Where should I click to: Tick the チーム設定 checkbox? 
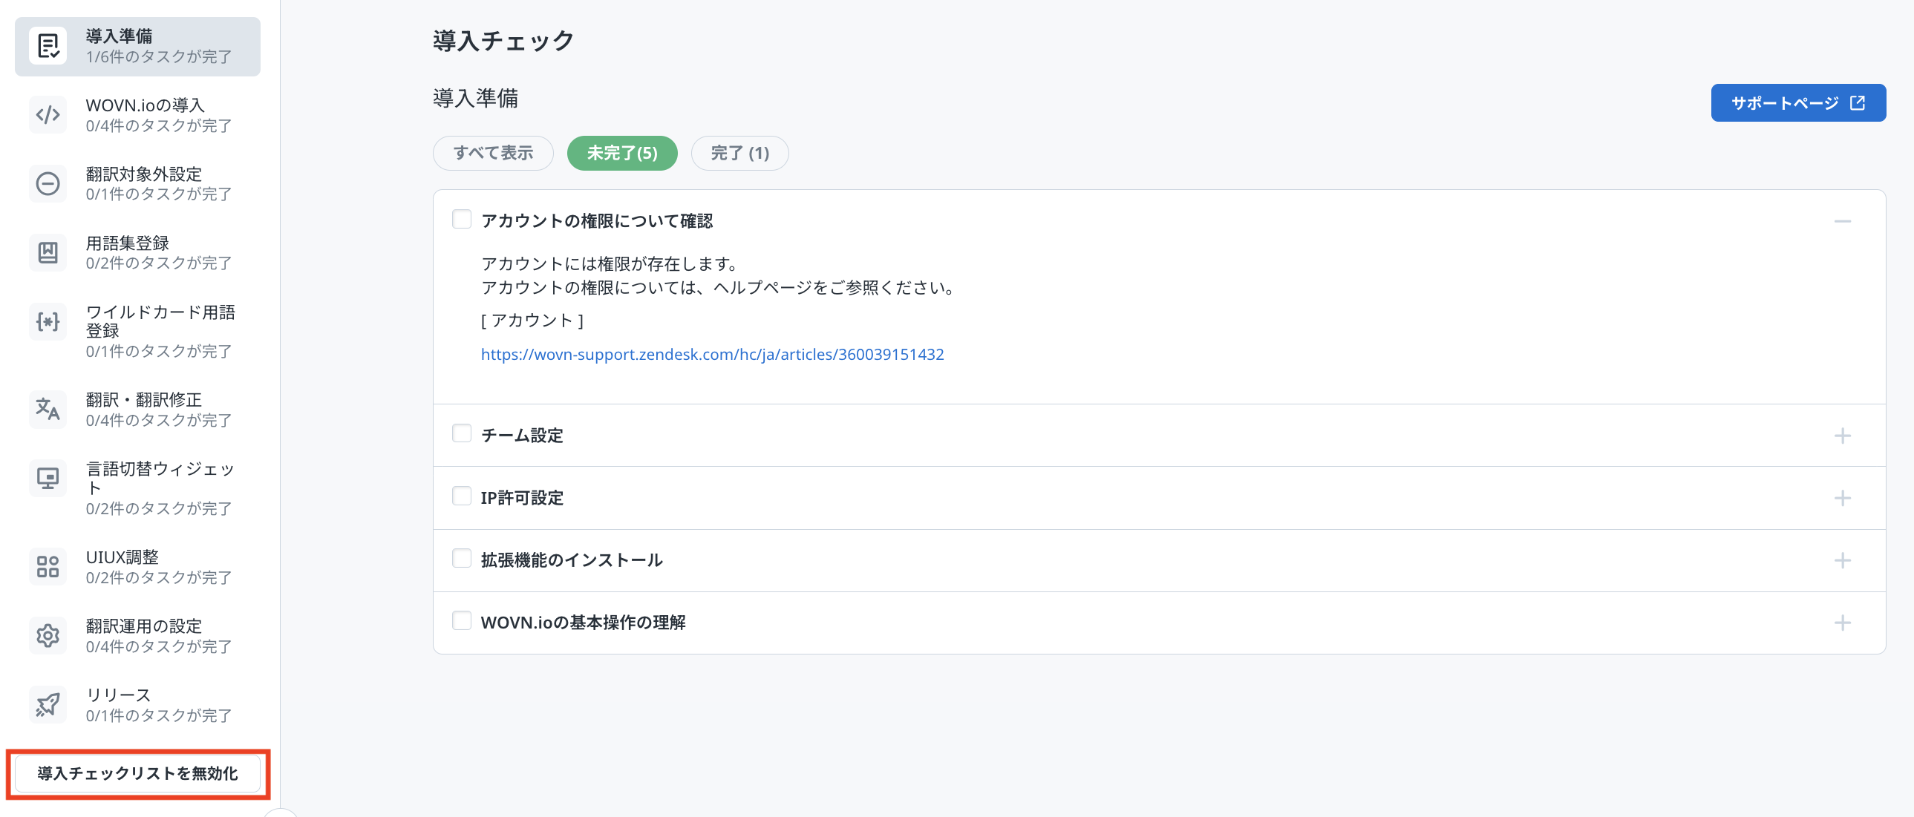[x=461, y=434]
